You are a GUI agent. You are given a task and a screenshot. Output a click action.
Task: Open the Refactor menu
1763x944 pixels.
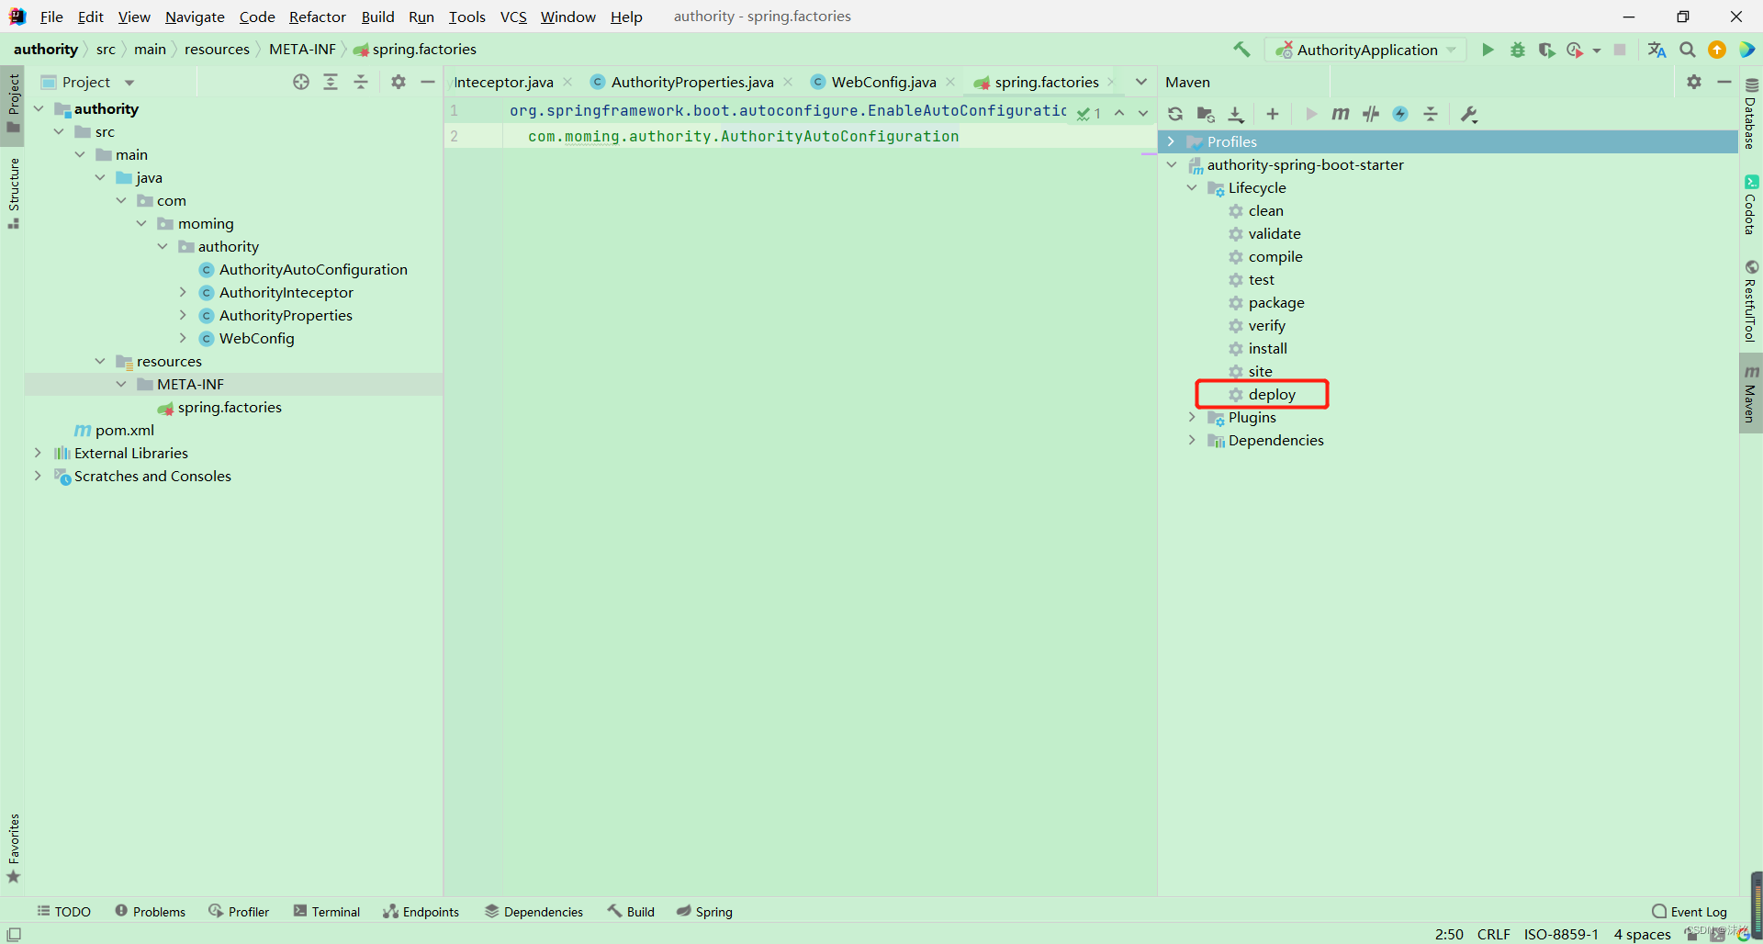tap(317, 17)
